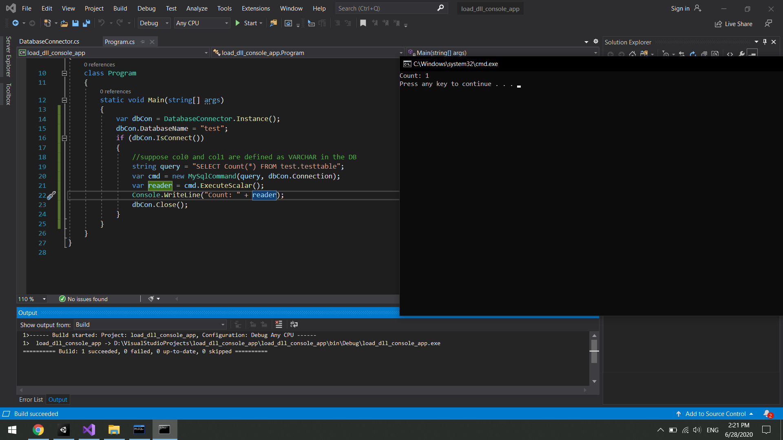Clear All output in the Output panel
The width and height of the screenshot is (783, 440).
[x=279, y=324]
